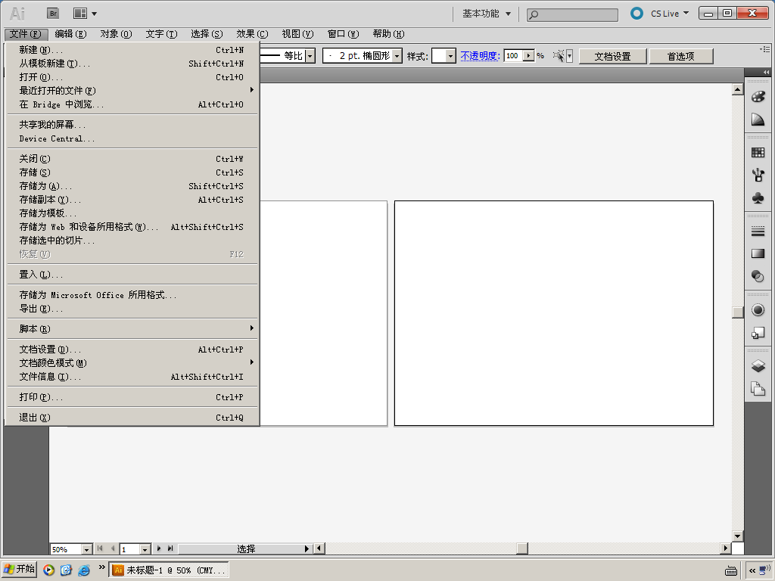Open the 等比 stroke profile dropdown
Screen dimensions: 775x581
pos(310,56)
